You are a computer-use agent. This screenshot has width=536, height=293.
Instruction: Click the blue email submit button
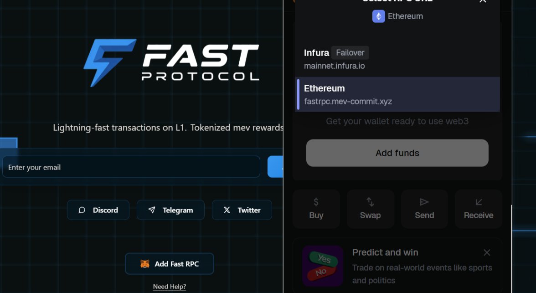[275, 167]
